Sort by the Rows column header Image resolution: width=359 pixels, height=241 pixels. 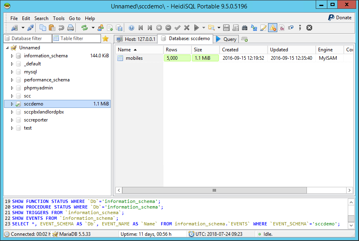coord(177,50)
